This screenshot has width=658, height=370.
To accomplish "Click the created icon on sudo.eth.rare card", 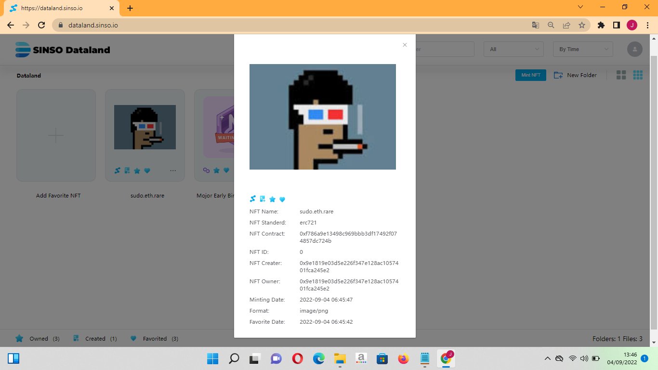I will coord(127,171).
